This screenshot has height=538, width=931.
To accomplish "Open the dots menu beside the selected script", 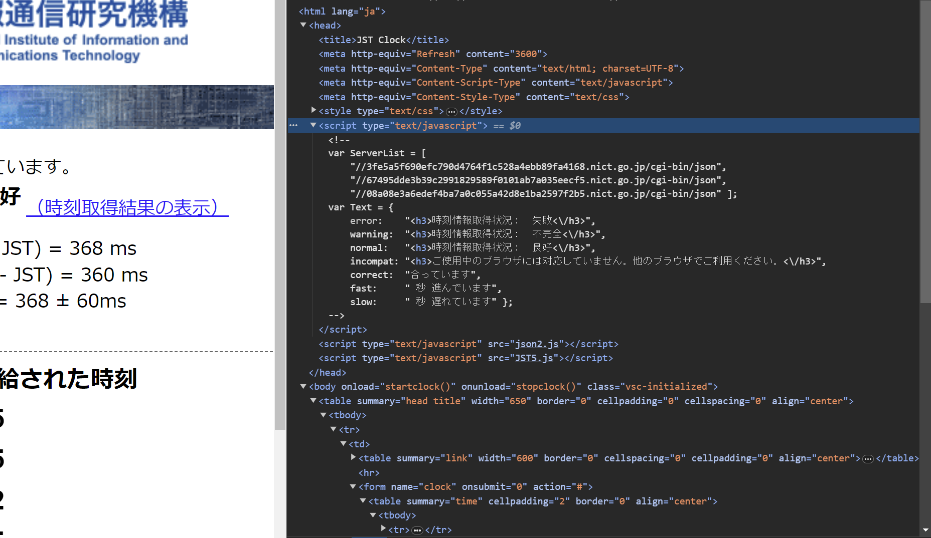I will click(293, 125).
